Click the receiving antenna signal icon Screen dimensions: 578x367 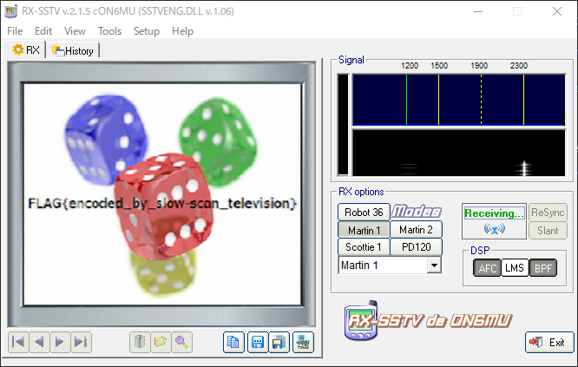[494, 229]
